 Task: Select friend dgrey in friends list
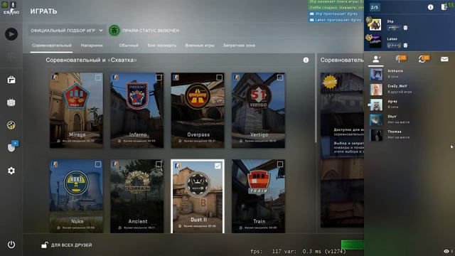[x=409, y=105]
